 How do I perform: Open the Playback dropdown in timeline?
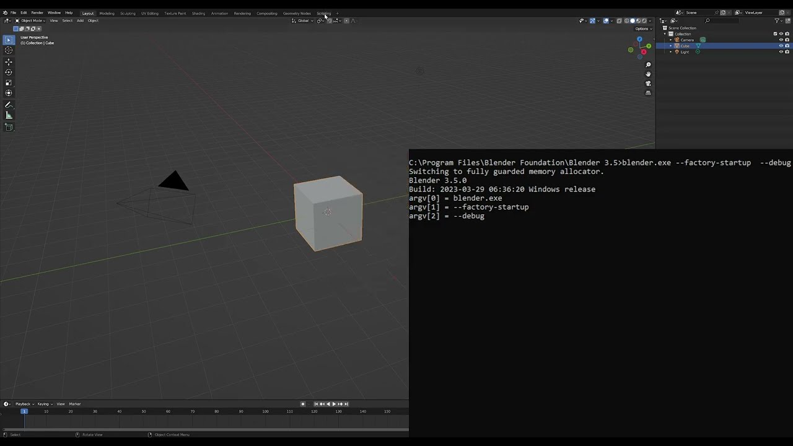pos(24,404)
